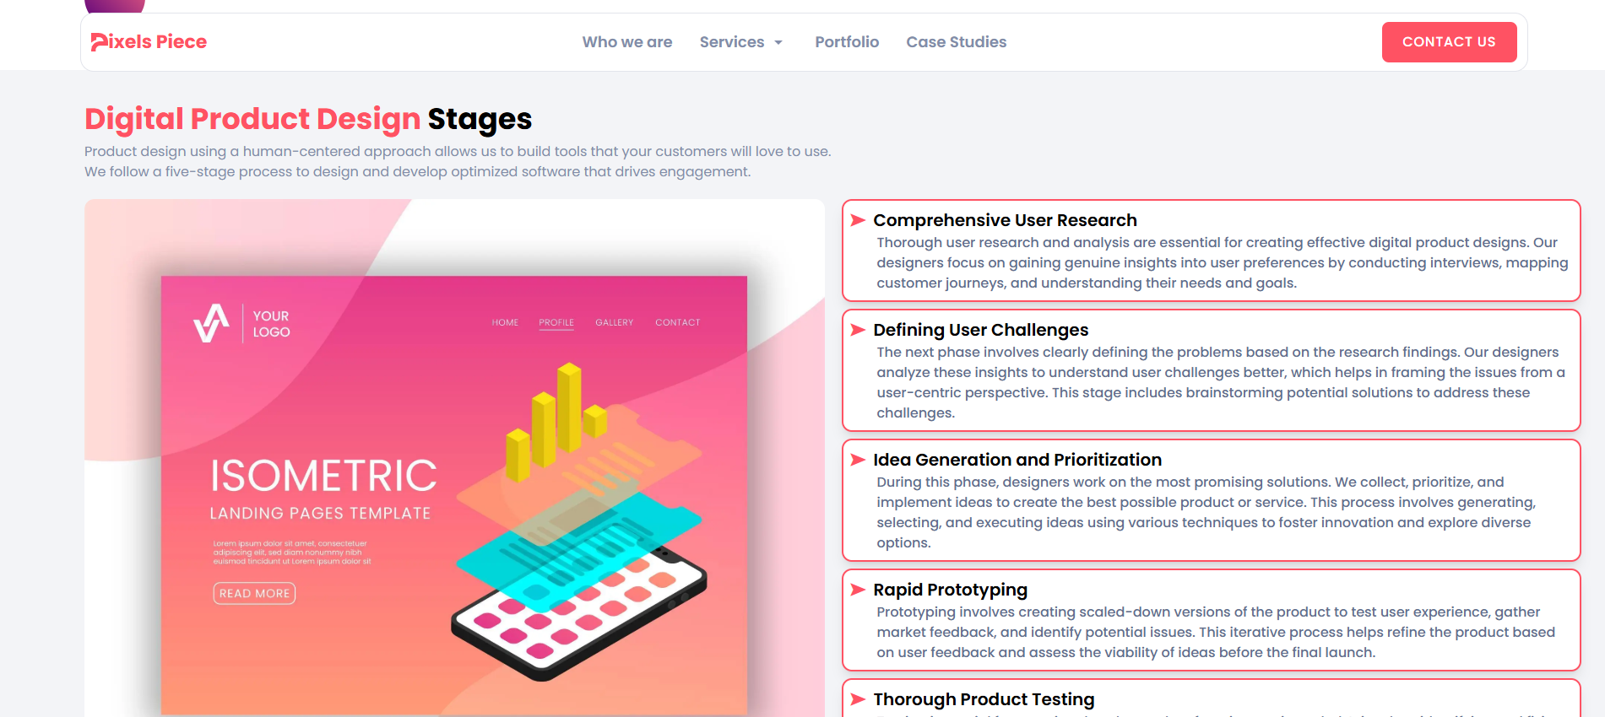
Task: Expand the Services dropdown arrow
Action: 778,42
